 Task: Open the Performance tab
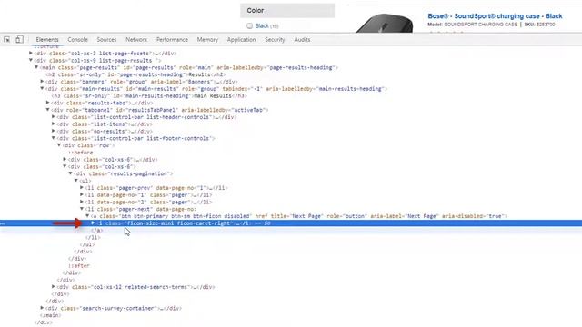click(x=172, y=39)
